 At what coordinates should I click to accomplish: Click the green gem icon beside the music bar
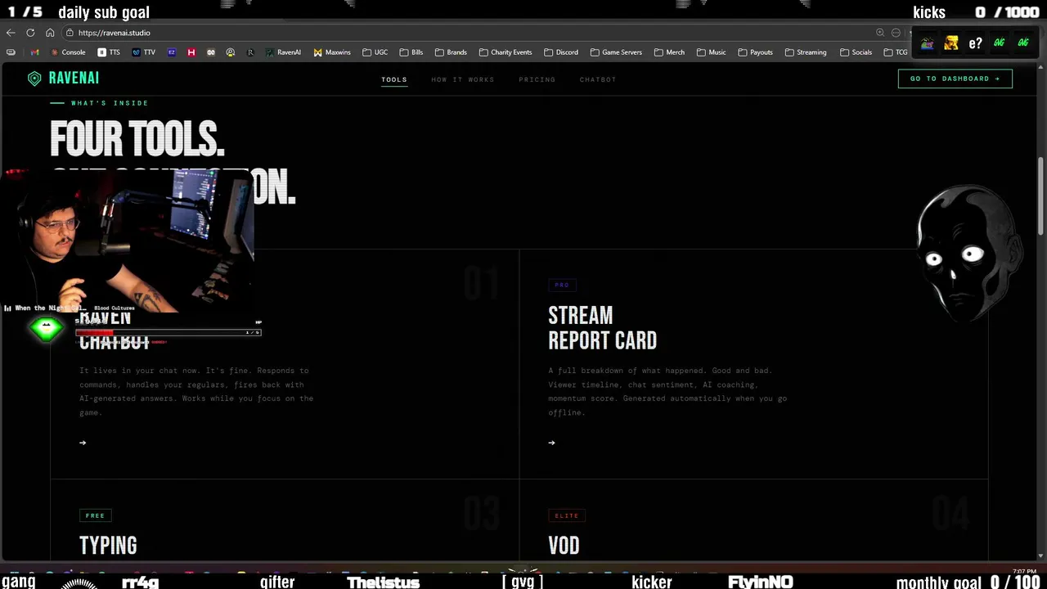(47, 330)
